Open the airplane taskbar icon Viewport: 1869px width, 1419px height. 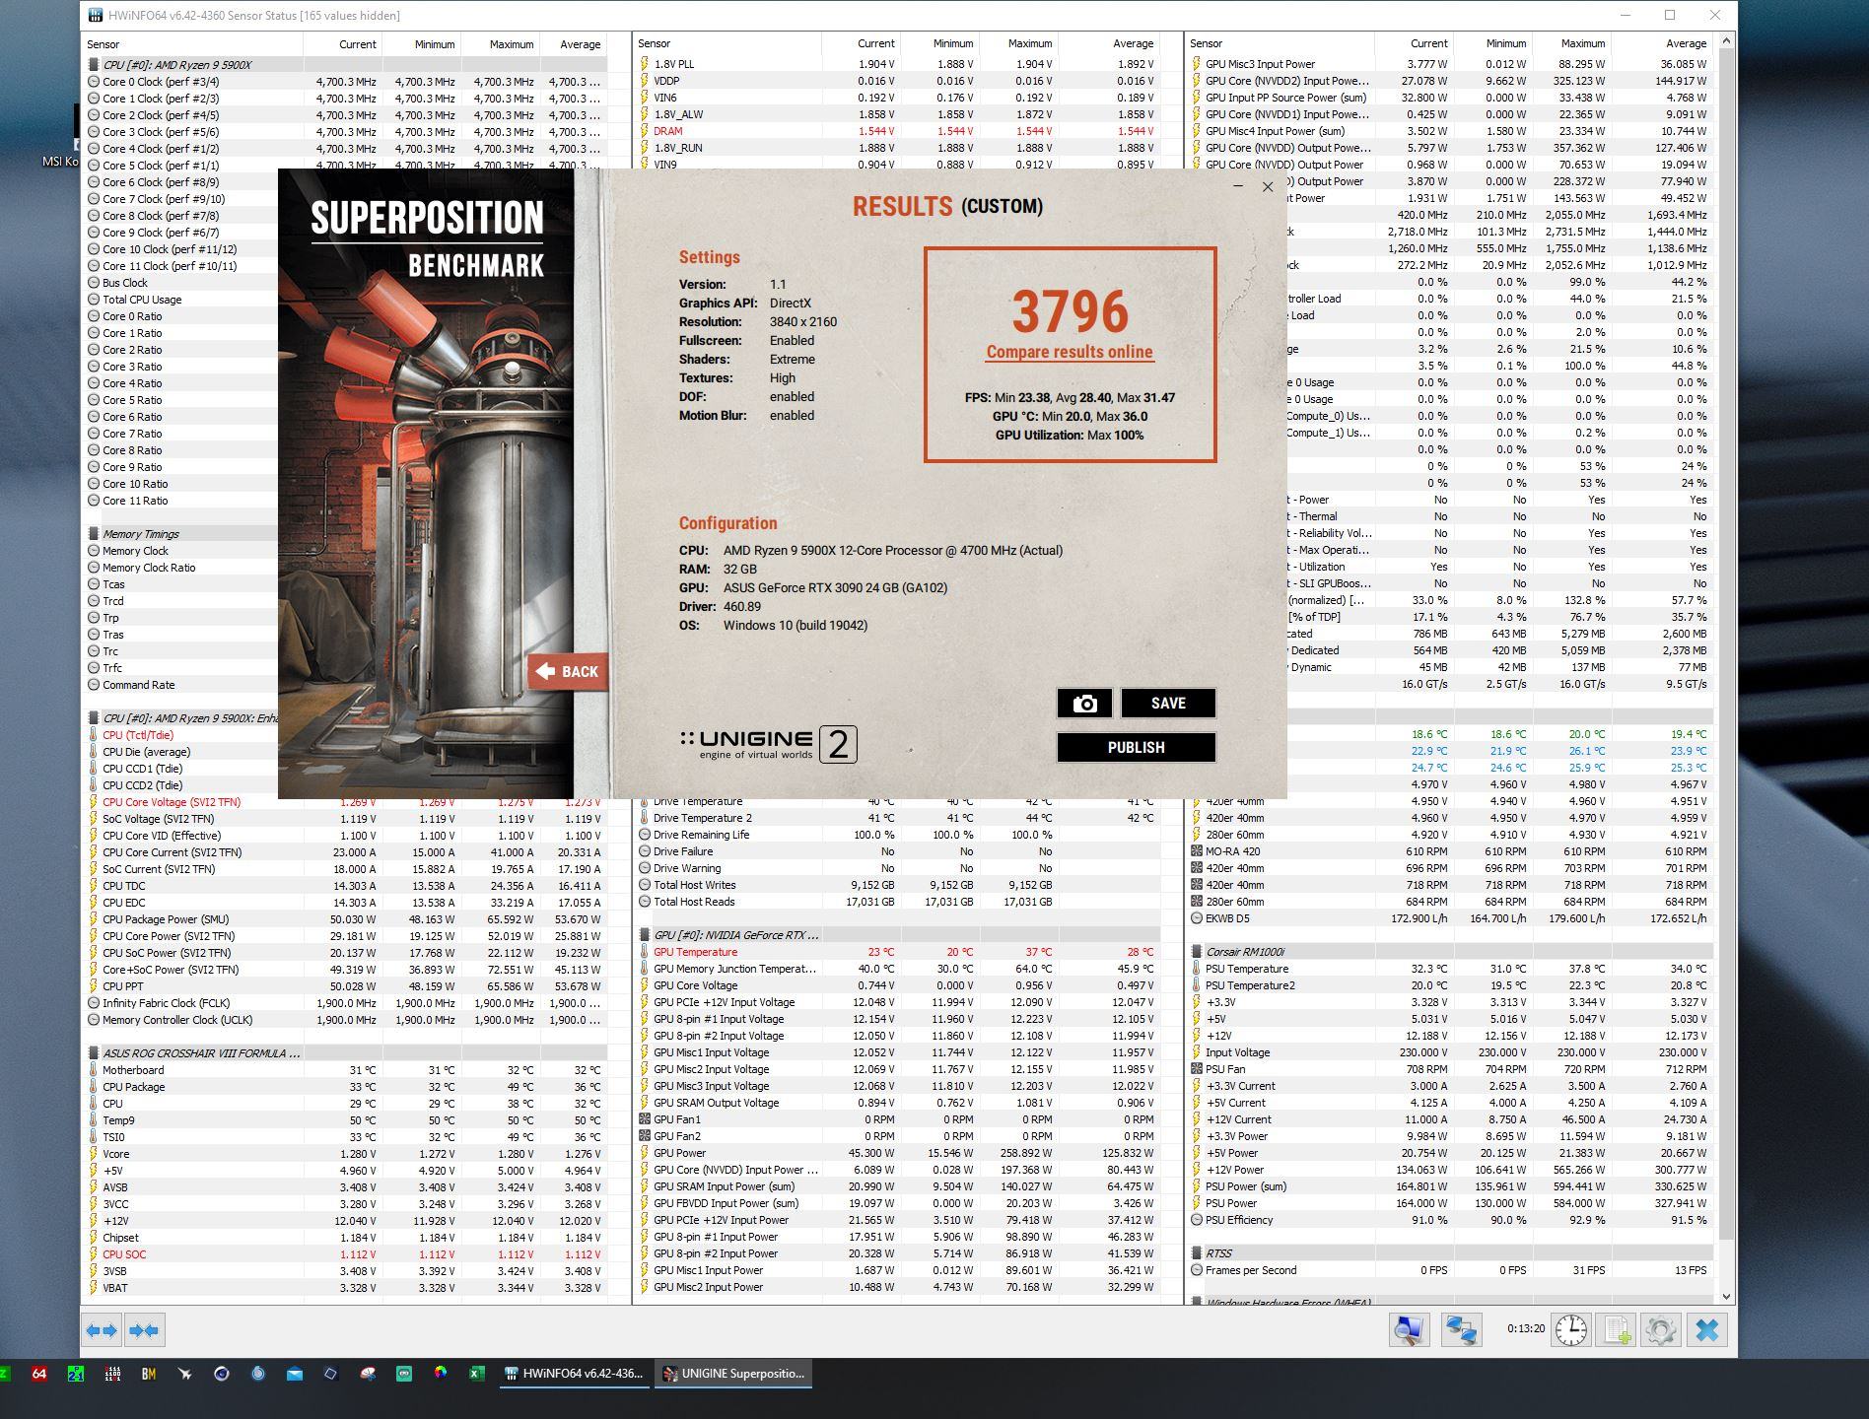tap(185, 1374)
